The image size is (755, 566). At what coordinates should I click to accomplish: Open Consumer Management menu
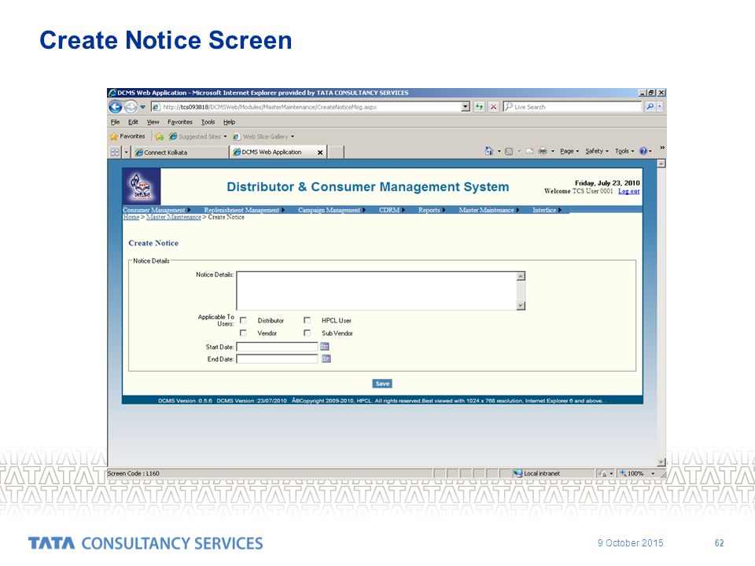pyautogui.click(x=157, y=210)
